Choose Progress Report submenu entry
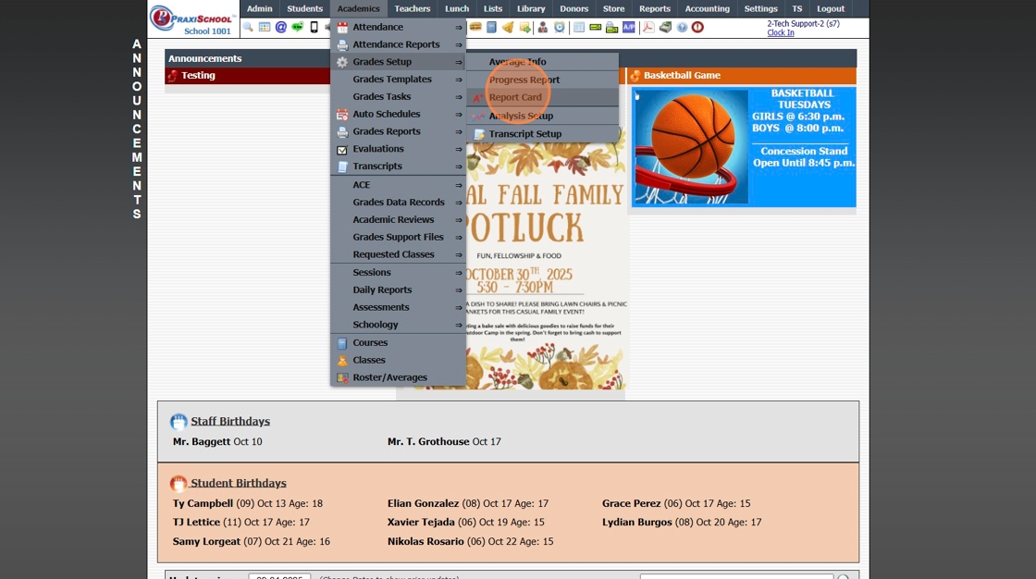This screenshot has width=1036, height=579. tap(542, 80)
